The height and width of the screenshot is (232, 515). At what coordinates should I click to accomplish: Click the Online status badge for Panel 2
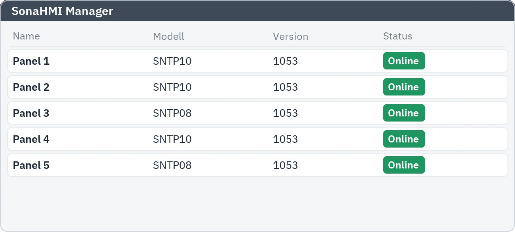[x=404, y=87]
